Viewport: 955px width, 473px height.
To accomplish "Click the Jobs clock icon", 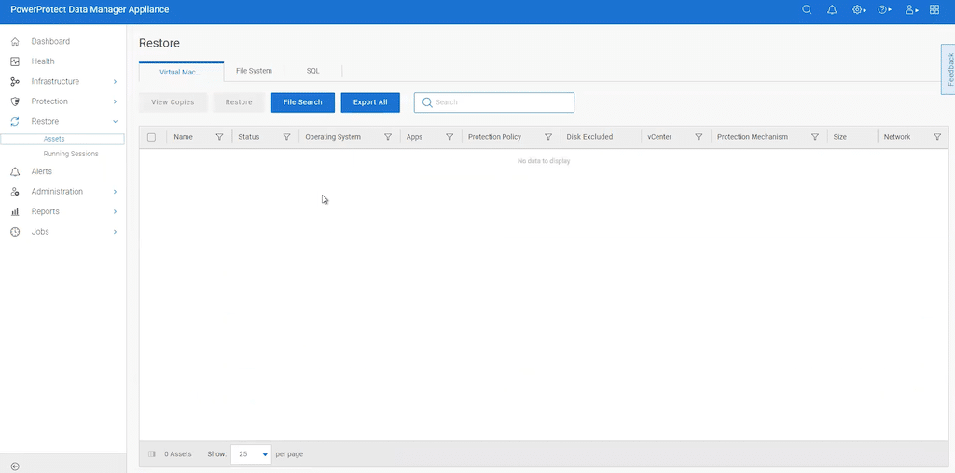I will point(15,232).
